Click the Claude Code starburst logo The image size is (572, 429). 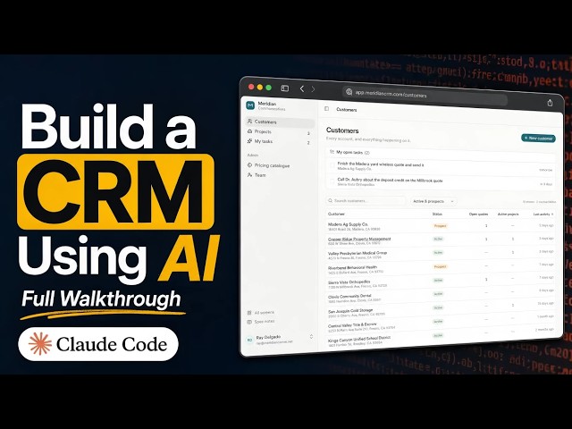39,344
